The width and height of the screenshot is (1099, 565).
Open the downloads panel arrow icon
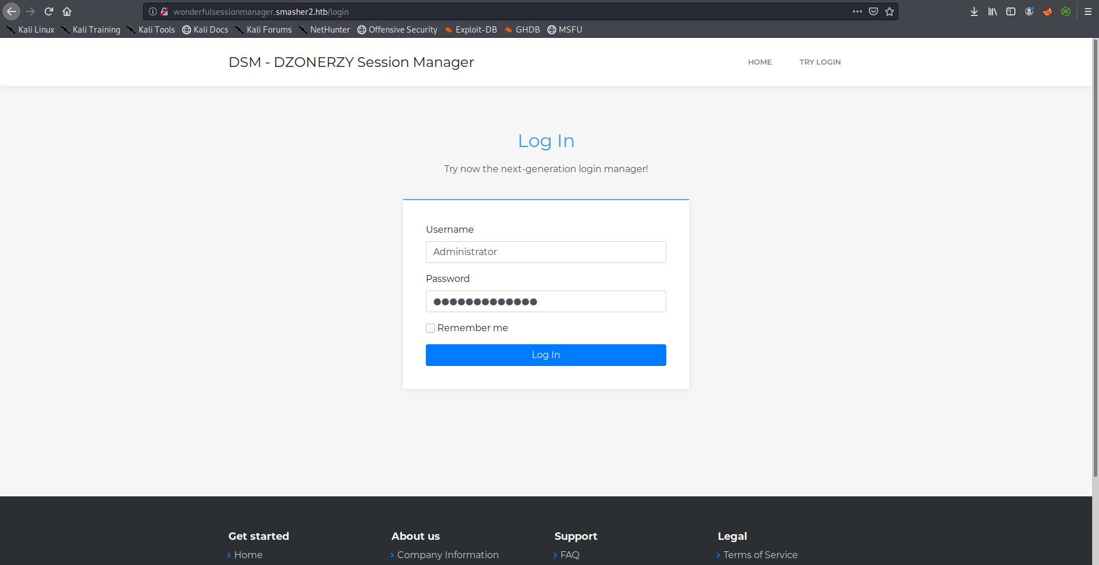click(x=974, y=11)
